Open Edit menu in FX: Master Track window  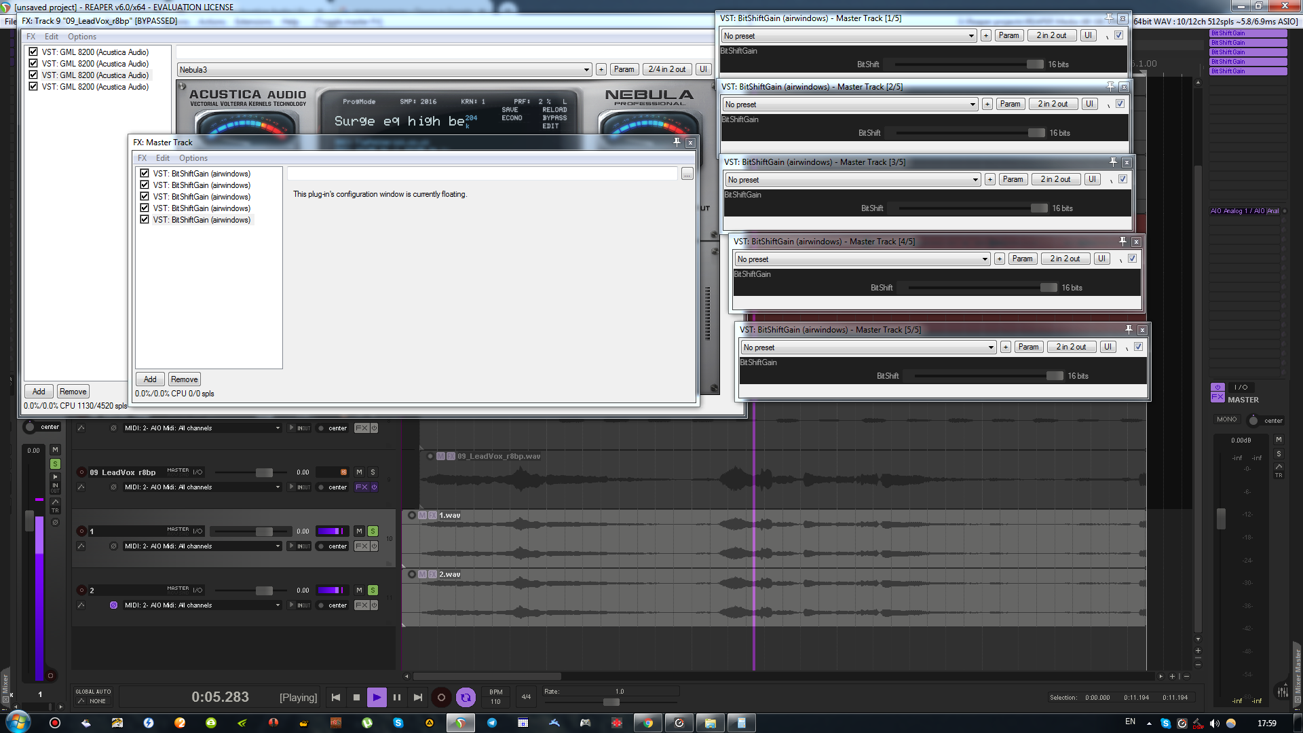point(163,158)
